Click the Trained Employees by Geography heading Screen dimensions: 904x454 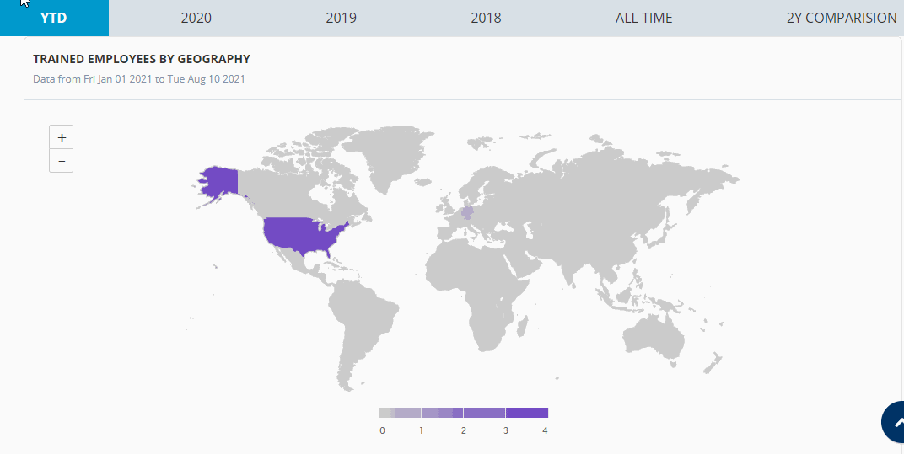(142, 59)
